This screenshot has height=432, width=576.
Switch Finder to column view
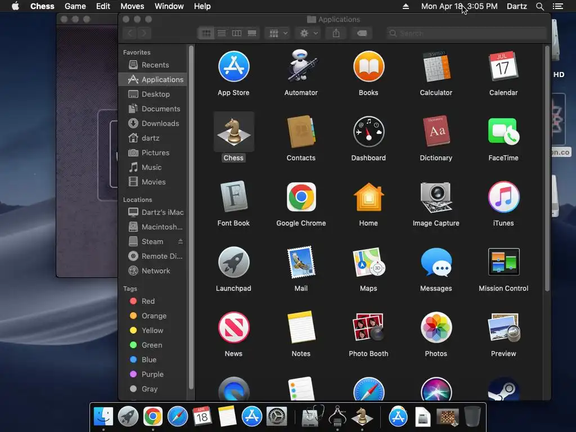[x=237, y=33]
